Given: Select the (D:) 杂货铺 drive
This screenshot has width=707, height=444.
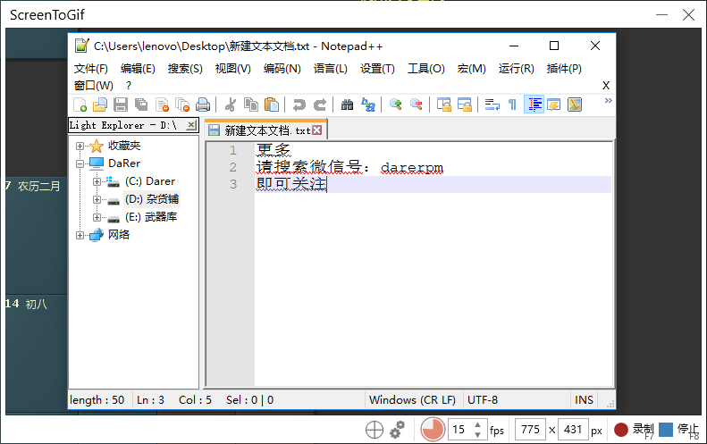Looking at the screenshot, I should tap(152, 199).
